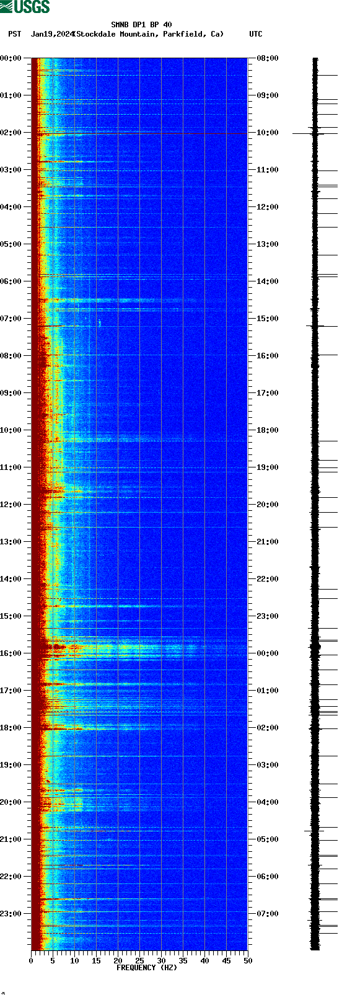Click the FREQUENCY (HZ) axis label
The width and height of the screenshot is (342, 1000).
[147, 968]
